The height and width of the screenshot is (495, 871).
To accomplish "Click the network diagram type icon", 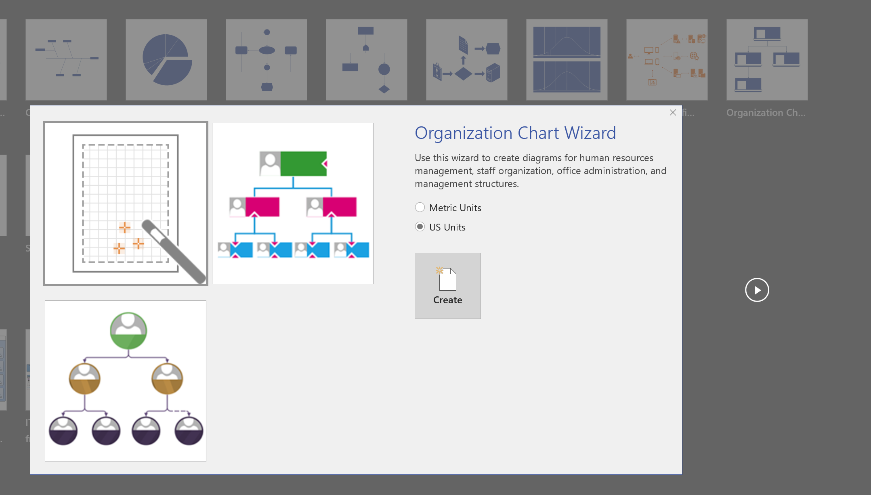I will (x=666, y=58).
